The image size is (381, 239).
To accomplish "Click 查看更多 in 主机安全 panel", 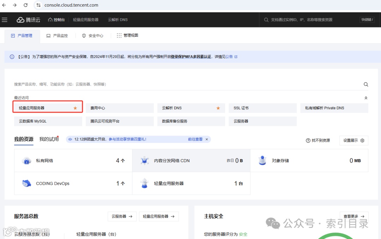I will [354, 216].
